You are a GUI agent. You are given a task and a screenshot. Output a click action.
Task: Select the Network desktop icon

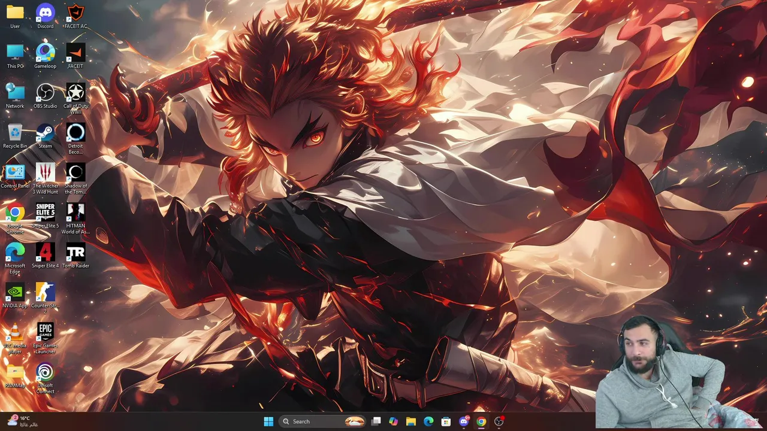pos(15,96)
